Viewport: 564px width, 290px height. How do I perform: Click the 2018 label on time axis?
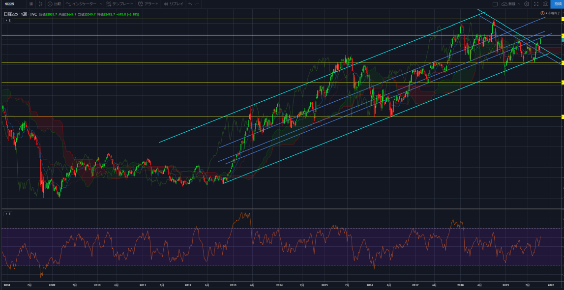[x=460, y=284]
